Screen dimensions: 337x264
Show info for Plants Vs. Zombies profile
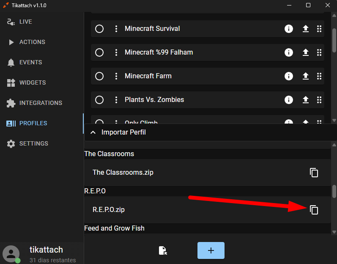pos(289,100)
